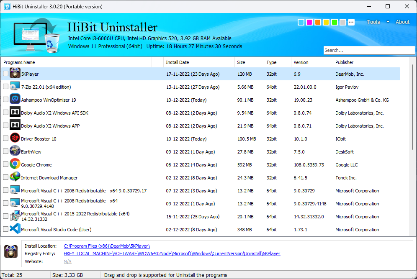Screen dimensions: 417x279
Task: Tick the Microsoft Visual Studio Code checkbox
Action: tap(5, 229)
